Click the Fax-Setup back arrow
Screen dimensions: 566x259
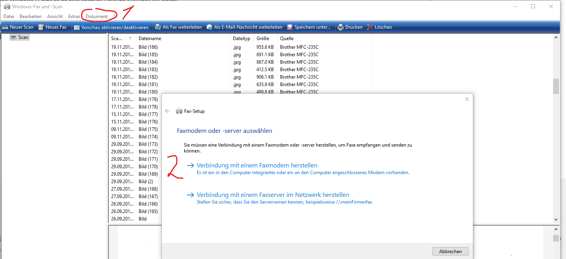click(x=168, y=111)
